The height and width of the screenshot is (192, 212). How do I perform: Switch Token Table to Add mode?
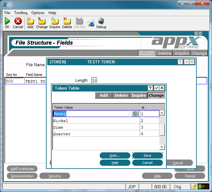click(x=104, y=95)
